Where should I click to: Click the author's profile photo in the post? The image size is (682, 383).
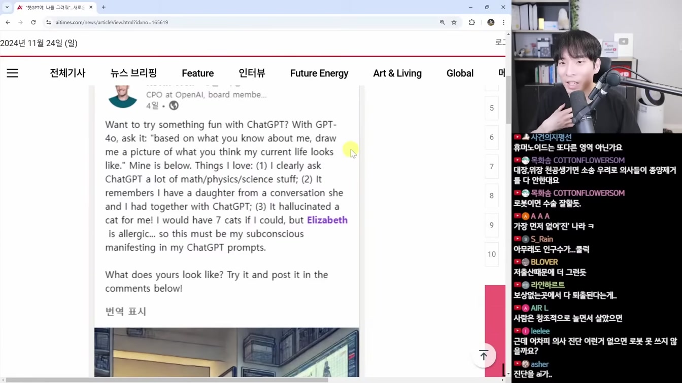(123, 96)
